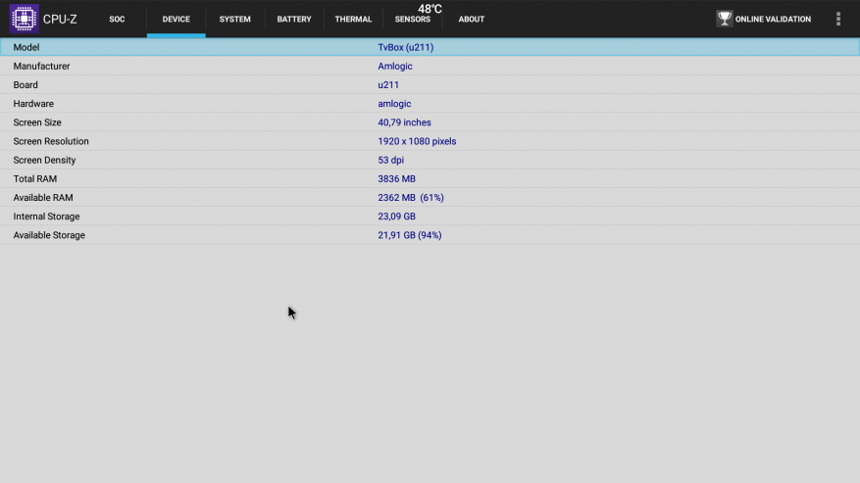Click the TvBox (u211) value
This screenshot has height=483, width=860.
point(405,47)
